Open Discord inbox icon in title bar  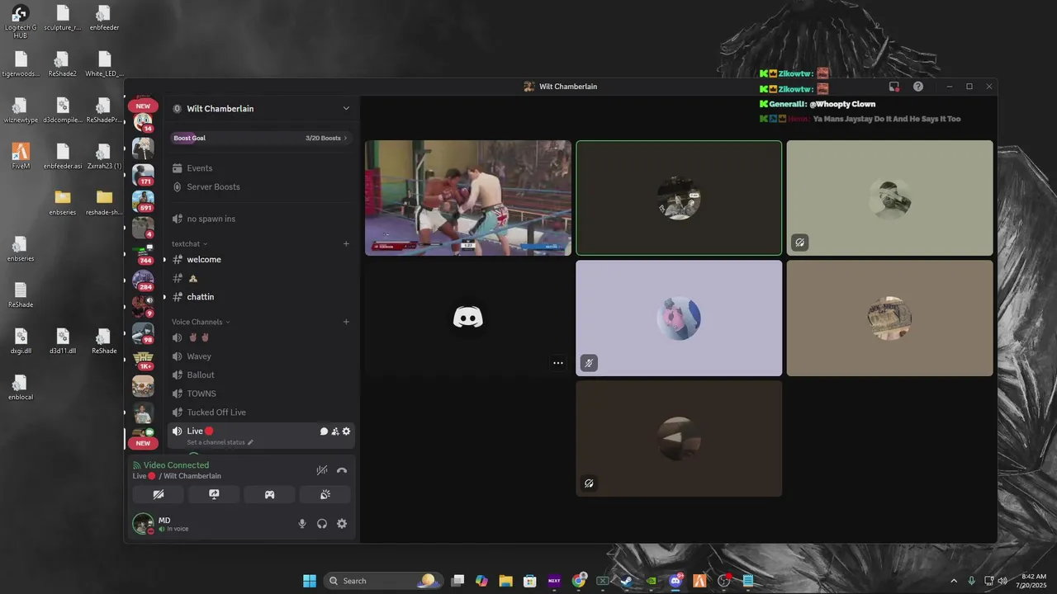point(894,87)
